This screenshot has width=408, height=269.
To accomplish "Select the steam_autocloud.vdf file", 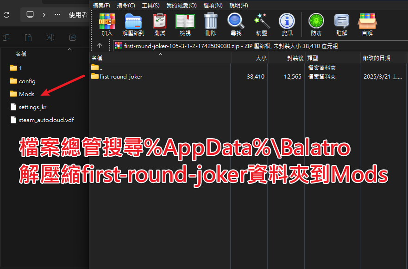I will tap(42, 120).
